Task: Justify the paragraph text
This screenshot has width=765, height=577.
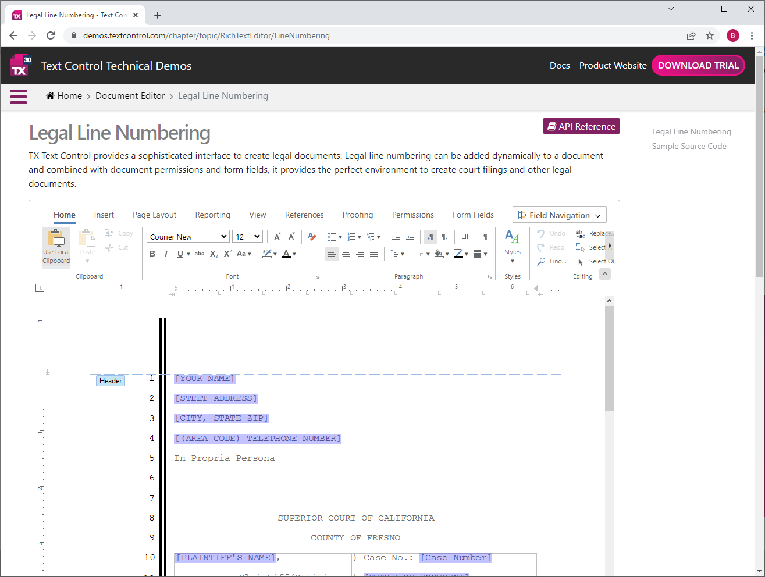Action: [374, 254]
